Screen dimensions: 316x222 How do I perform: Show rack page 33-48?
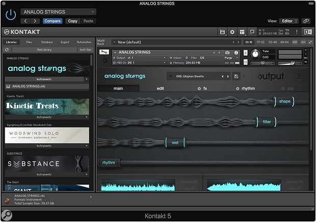pyautogui.click(x=272, y=42)
